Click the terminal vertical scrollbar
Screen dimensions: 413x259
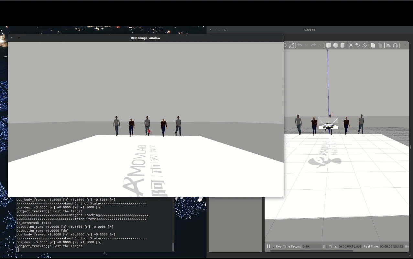[x=173, y=247]
